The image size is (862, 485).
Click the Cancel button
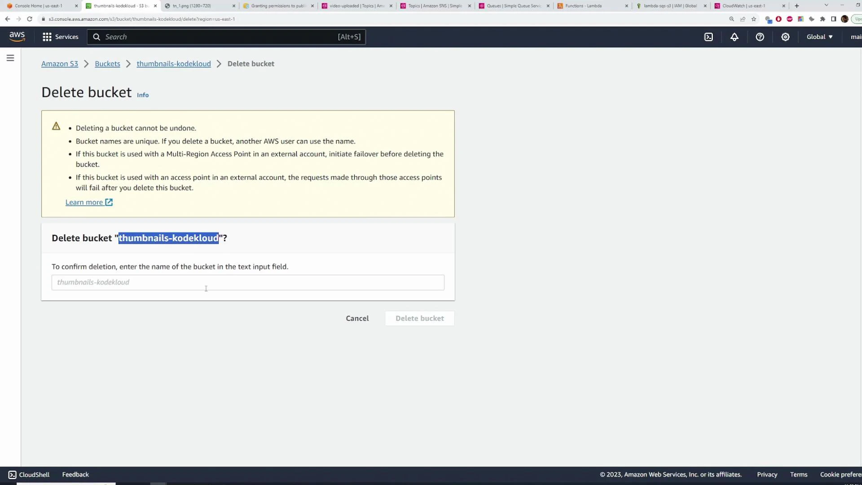click(357, 318)
